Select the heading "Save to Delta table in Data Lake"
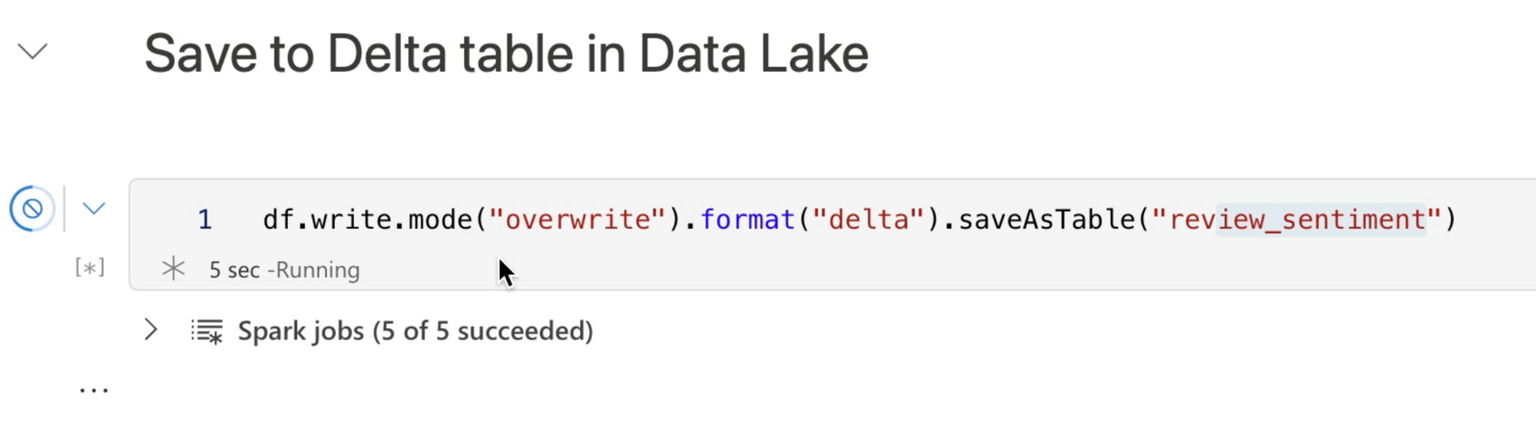Screen dimensions: 1536x430 coord(506,54)
